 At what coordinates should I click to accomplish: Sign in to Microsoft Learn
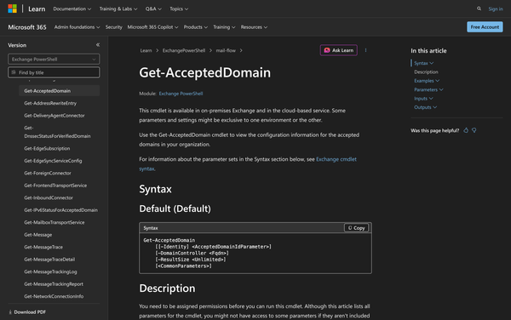(496, 9)
